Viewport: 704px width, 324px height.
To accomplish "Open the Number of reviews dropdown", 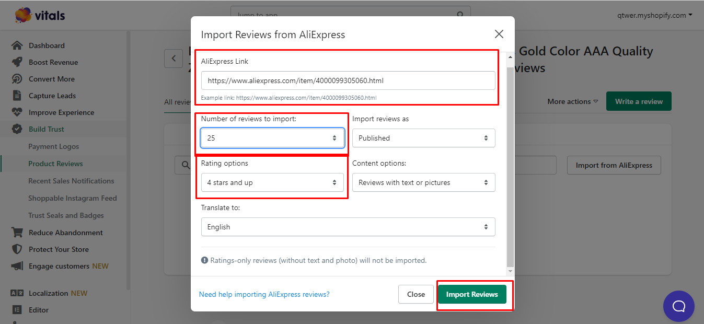I will pyautogui.click(x=272, y=138).
